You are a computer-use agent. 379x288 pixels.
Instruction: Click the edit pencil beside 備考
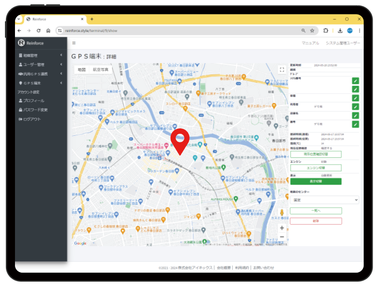(355, 124)
